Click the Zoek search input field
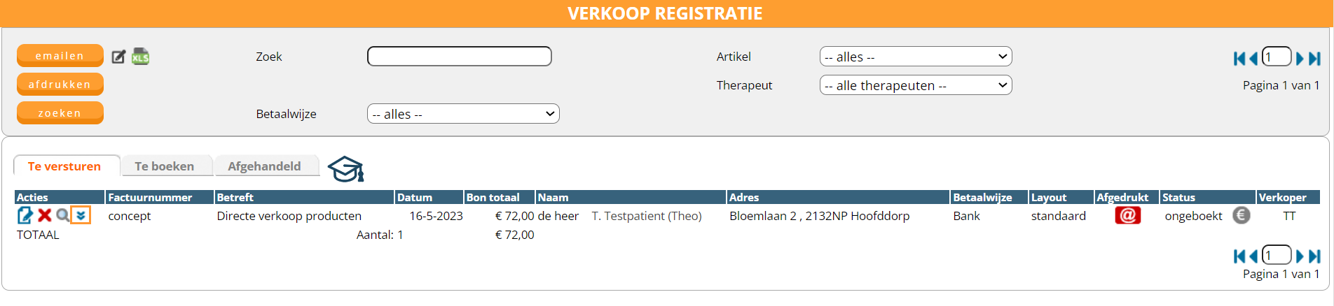 tap(459, 57)
